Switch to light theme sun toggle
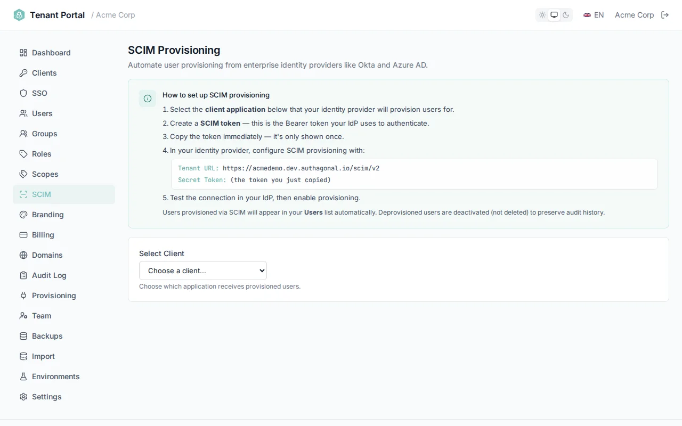Viewport: 682px width, 426px height. (542, 15)
